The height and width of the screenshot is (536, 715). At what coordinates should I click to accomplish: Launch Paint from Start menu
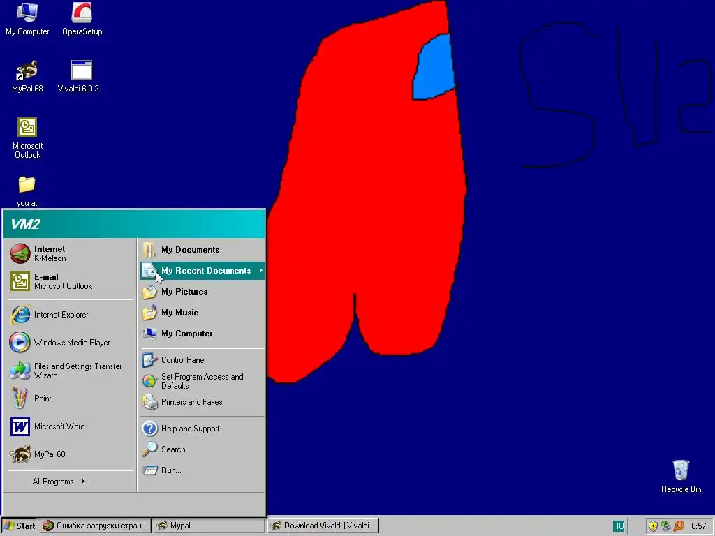[x=71, y=399]
